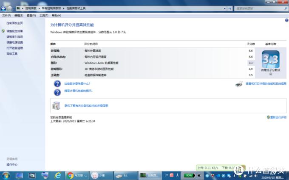
Task: Click the 提高计算机性能的提示 link
Action: 78,91
